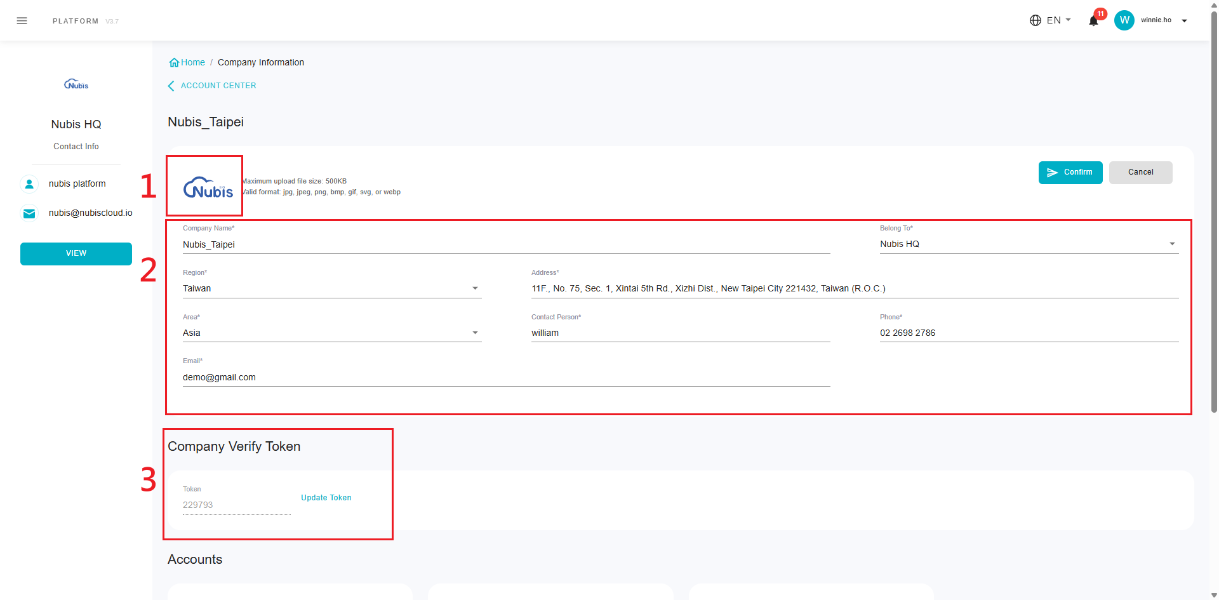
Task: Click the Token field showing 229793
Action: 237,505
